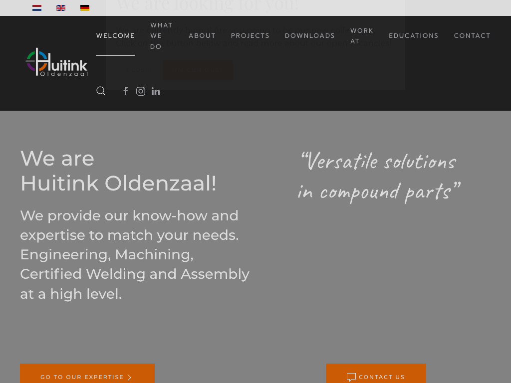
Task: Click the We are Huitink Oldenzaal heading
Action: tap(118, 171)
